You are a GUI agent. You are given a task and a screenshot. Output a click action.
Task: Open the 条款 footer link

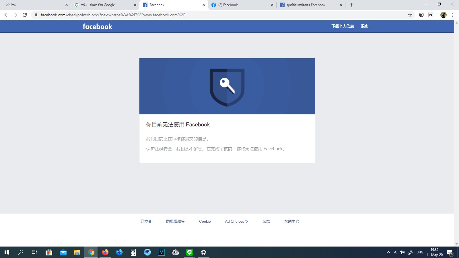pyautogui.click(x=266, y=221)
